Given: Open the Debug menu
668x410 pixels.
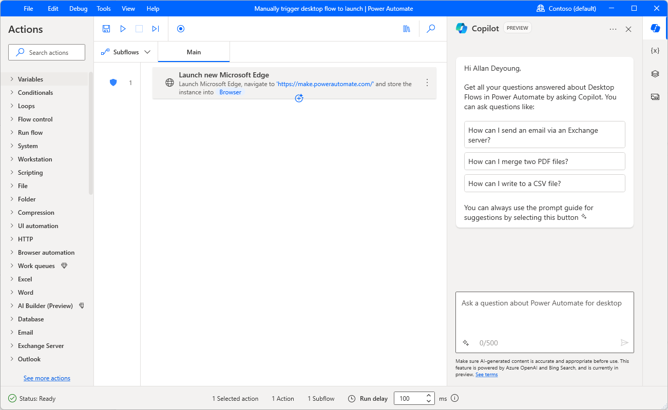Looking at the screenshot, I should (78, 8).
